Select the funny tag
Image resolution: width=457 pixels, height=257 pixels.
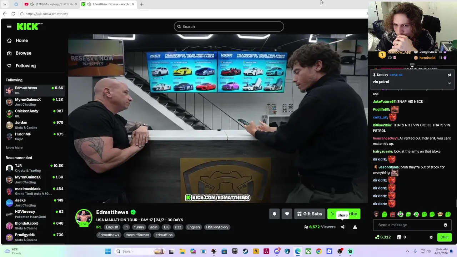pos(139,227)
